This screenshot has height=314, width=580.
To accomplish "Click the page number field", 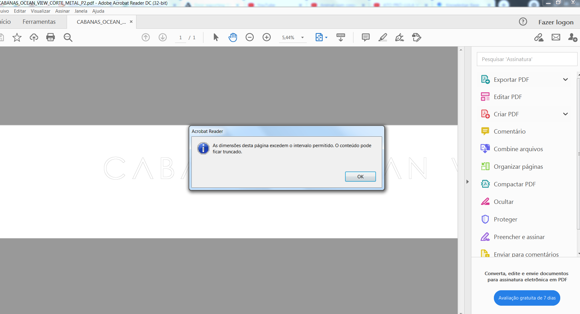I will (181, 38).
